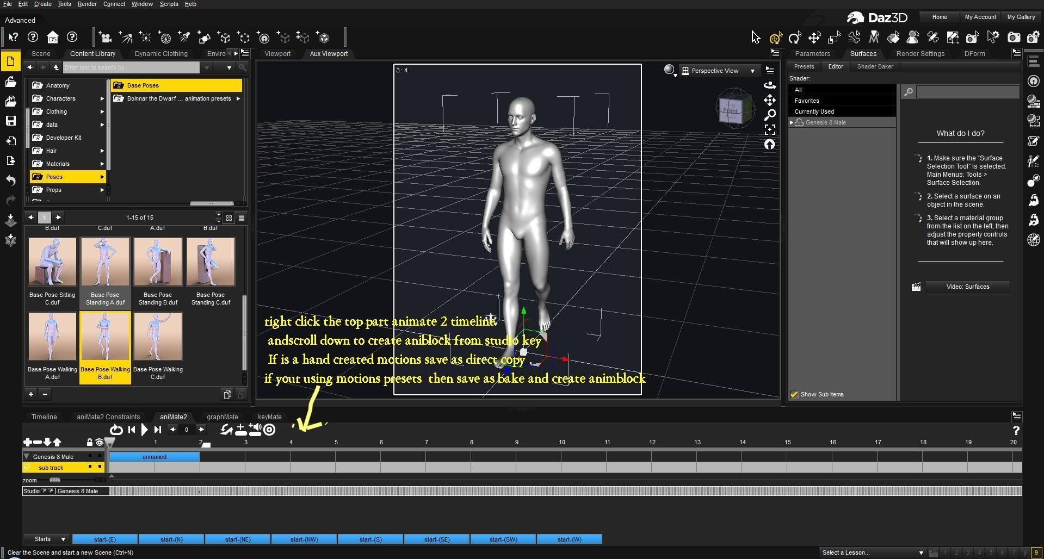Click the move track down arrow
This screenshot has height=559, width=1044.
[47, 443]
